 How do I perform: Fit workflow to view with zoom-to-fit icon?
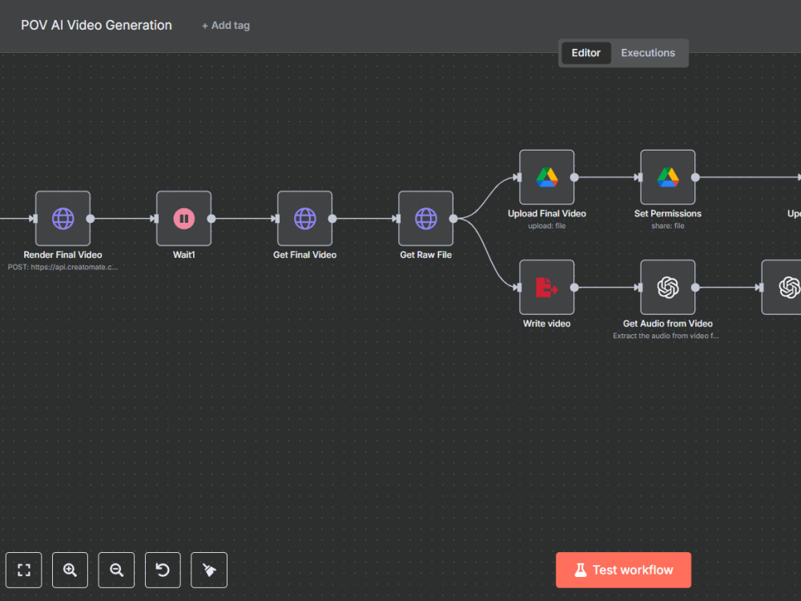24,570
